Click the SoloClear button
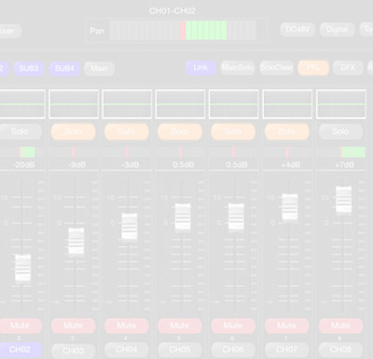Viewport: 373px width, 359px height. [x=277, y=68]
